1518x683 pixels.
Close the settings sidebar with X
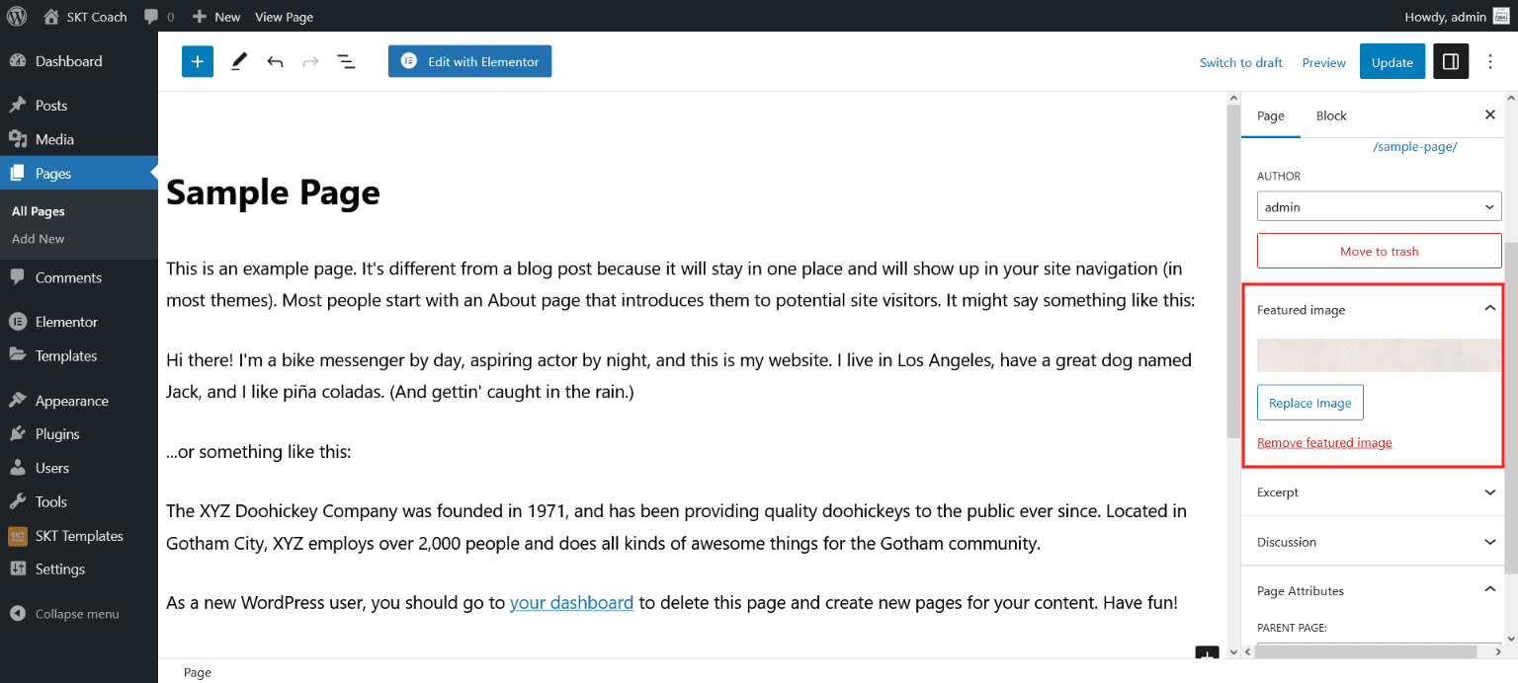[x=1490, y=115]
